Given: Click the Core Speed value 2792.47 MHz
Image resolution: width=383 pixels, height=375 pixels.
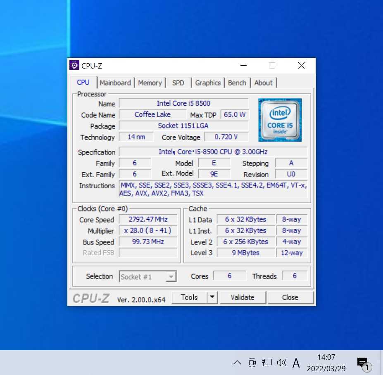Looking at the screenshot, I should coord(148,219).
